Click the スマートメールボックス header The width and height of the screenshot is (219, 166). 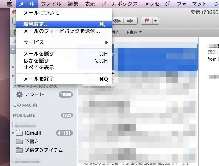coord(35,86)
